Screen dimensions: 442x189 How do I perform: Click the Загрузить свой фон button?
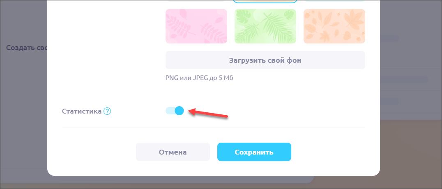point(265,60)
